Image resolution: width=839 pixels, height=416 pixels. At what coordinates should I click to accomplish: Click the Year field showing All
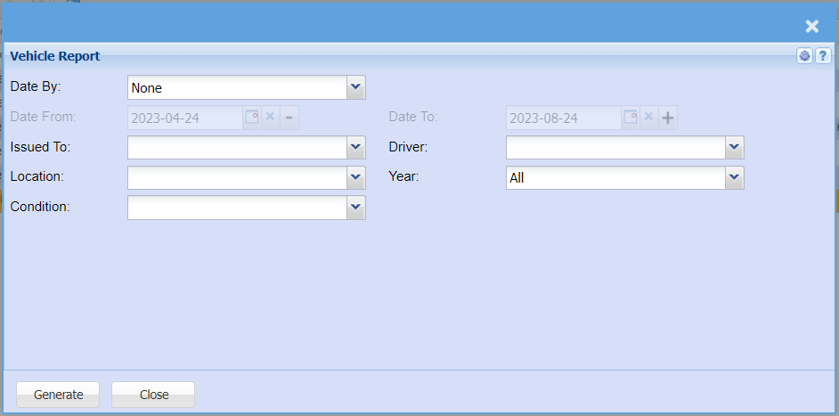click(x=615, y=177)
